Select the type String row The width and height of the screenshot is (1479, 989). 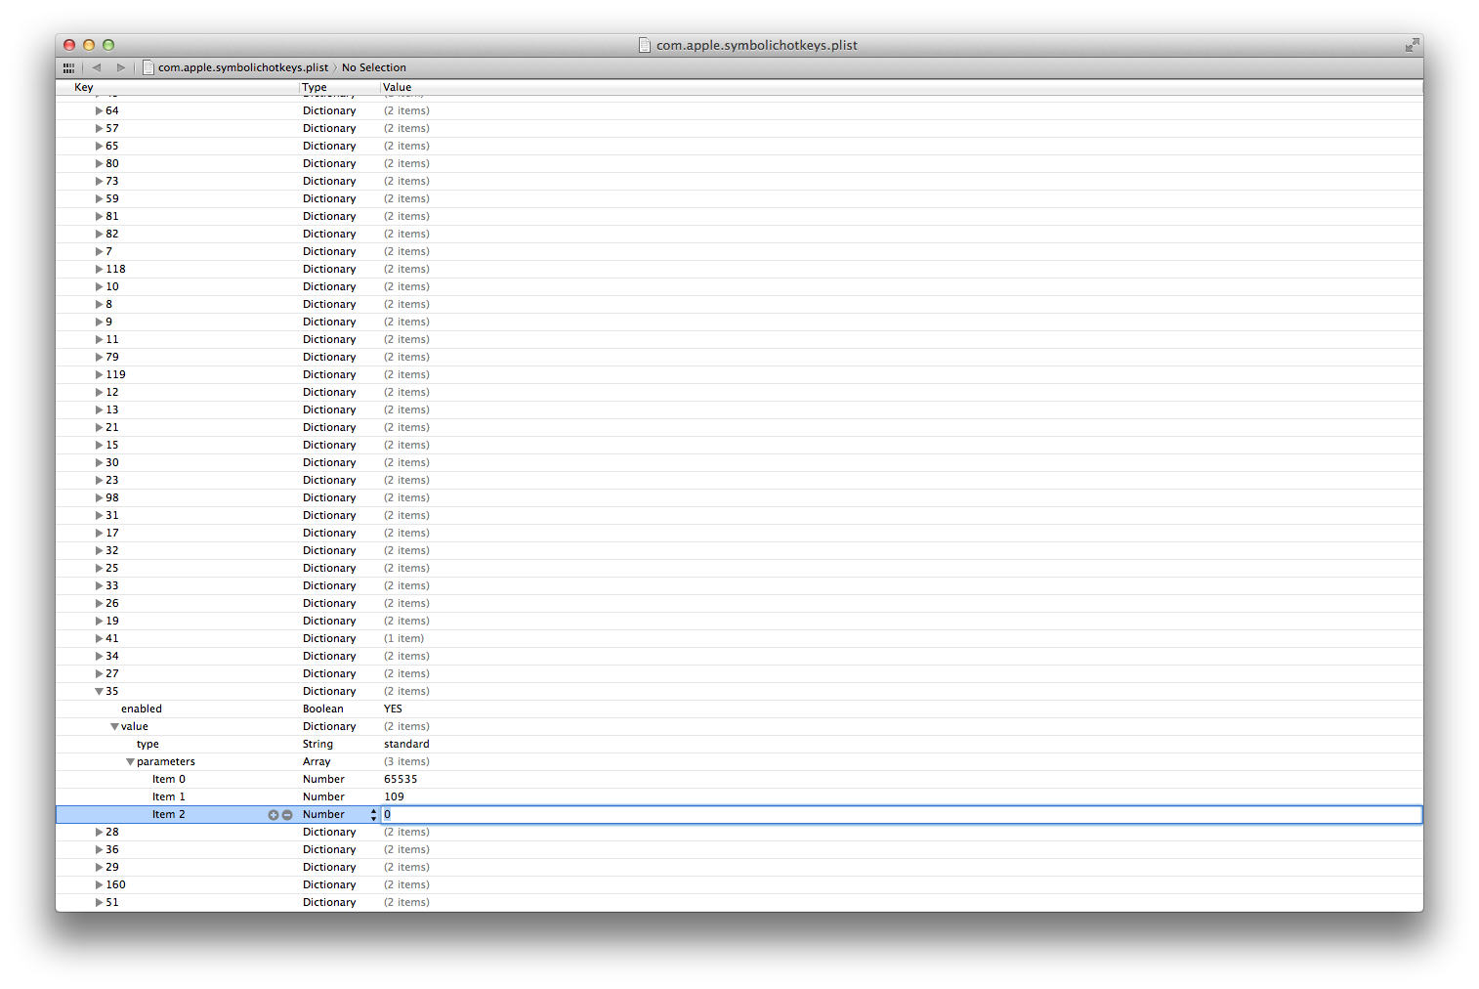pyautogui.click(x=739, y=745)
